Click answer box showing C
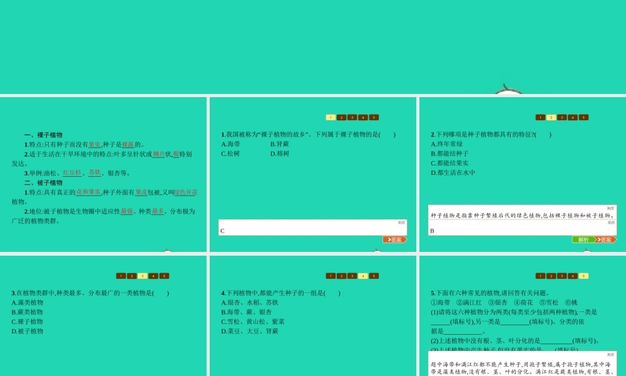This screenshot has width=626, height=376. pos(312,227)
